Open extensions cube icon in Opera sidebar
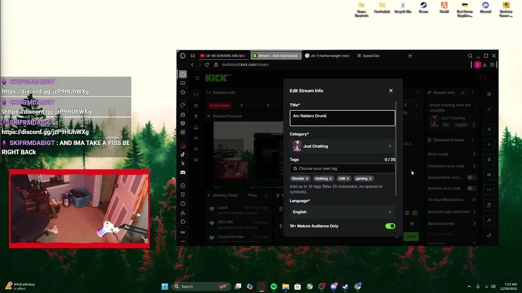Image resolution: width=522 pixels, height=293 pixels. pos(183,222)
